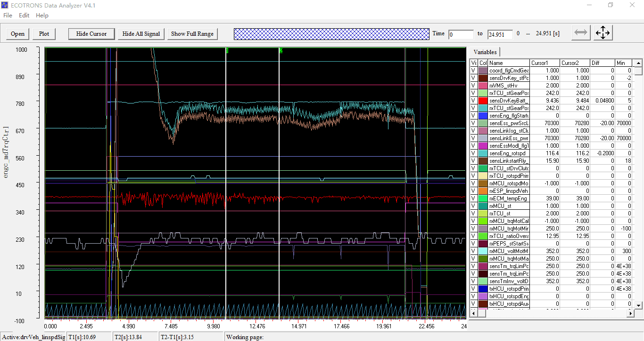This screenshot has width=644, height=341.
Task: Select the sensTmInv_voltD variable name
Action: coord(509,281)
